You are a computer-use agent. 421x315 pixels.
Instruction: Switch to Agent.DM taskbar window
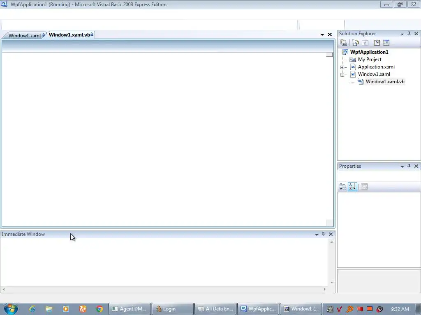pos(130,309)
